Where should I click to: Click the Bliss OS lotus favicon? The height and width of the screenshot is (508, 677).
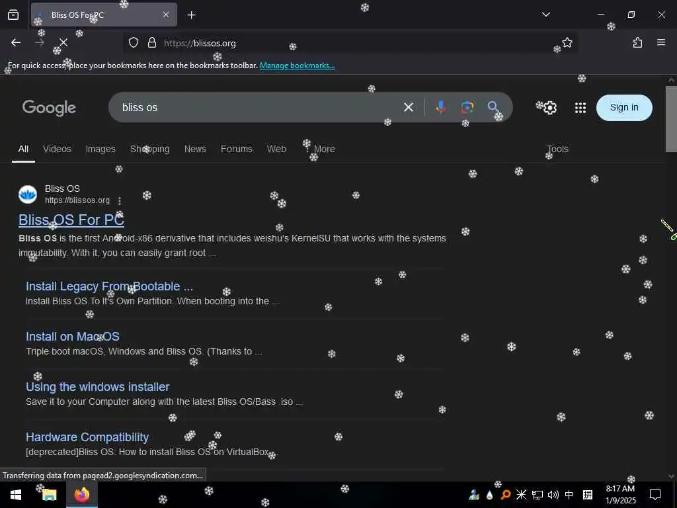tap(28, 194)
